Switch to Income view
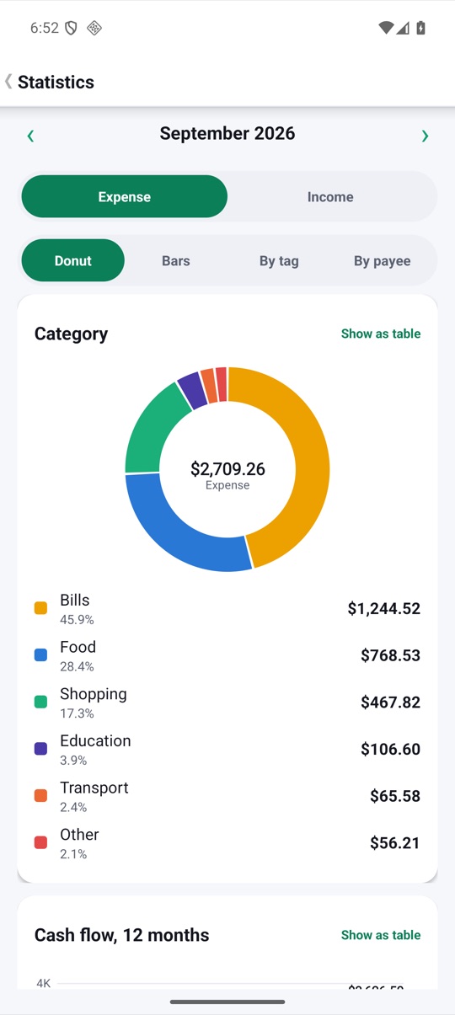455x1015 pixels. click(x=330, y=196)
